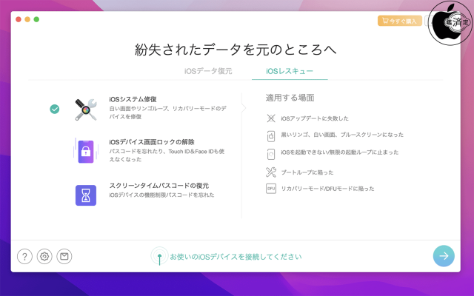
Task: Select スクリーンタイムパスコードの復元 option
Action: [x=159, y=186]
